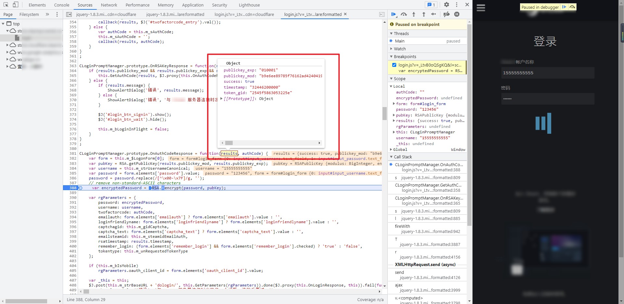Image resolution: width=624 pixels, height=304 pixels.
Task: Toggle pause on exceptions icon
Action: (x=457, y=14)
